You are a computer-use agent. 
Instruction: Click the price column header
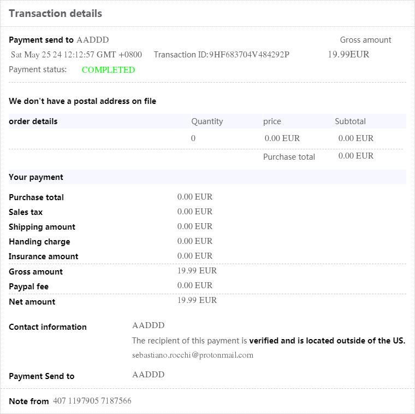(272, 121)
